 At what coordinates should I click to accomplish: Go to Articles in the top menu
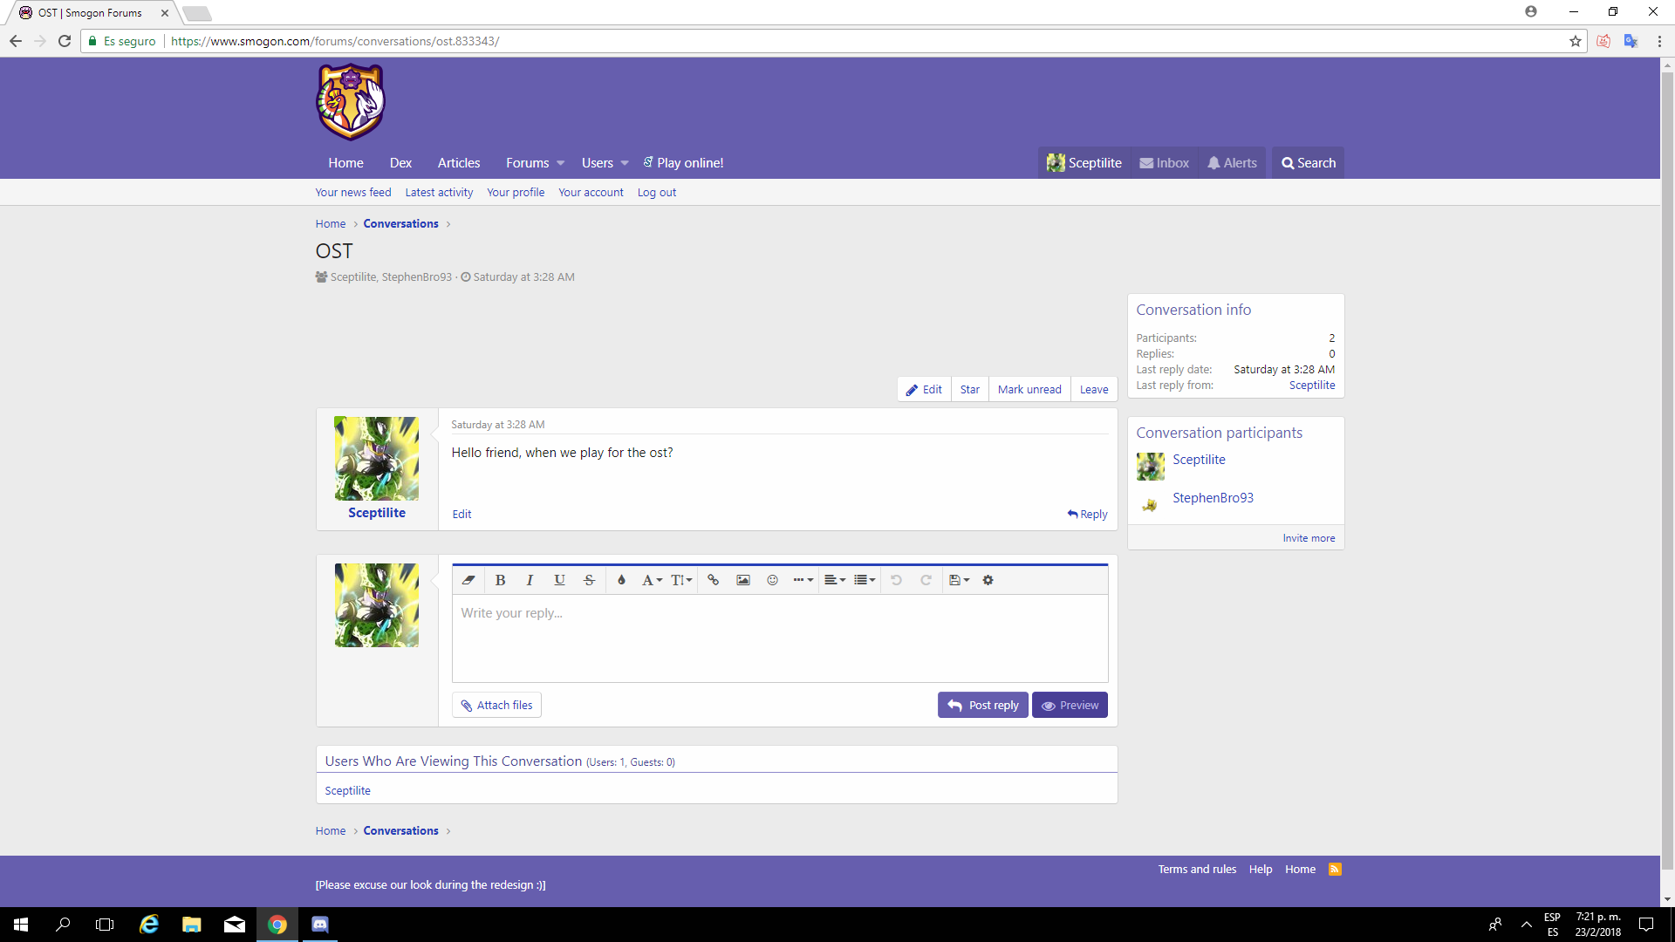point(458,163)
